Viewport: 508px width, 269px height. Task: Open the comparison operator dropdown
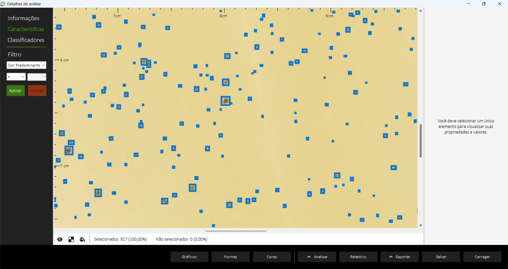[16, 77]
